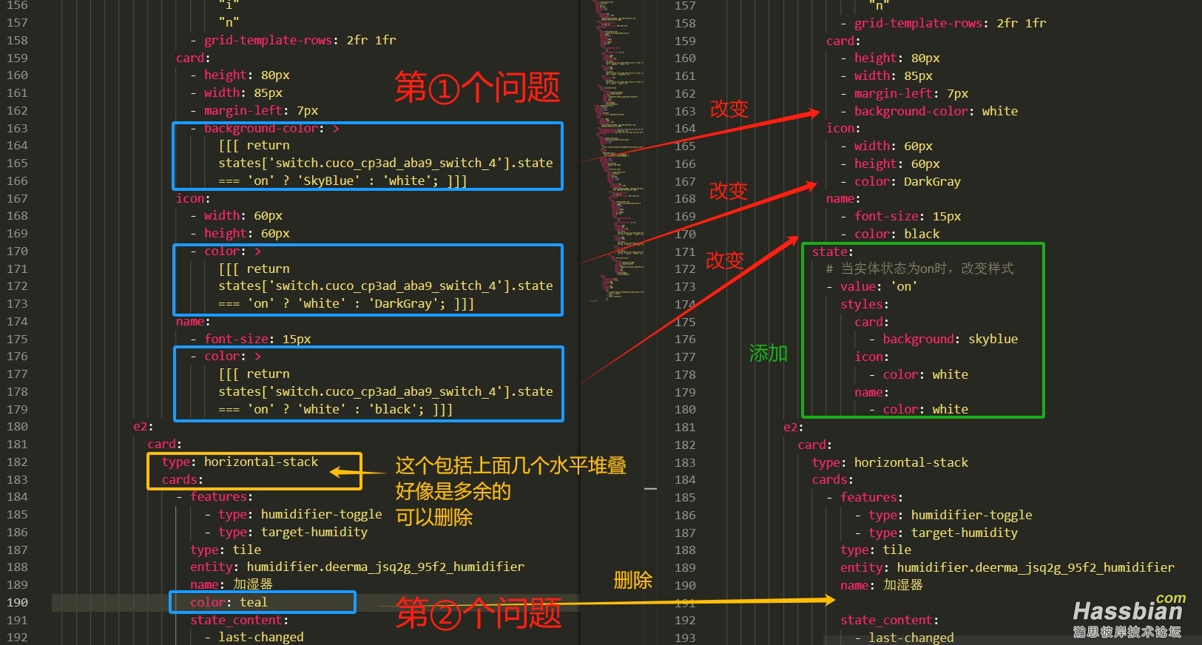Click 'color: black' in right pane
Viewport: 1202px width, 645px height.
click(x=897, y=234)
